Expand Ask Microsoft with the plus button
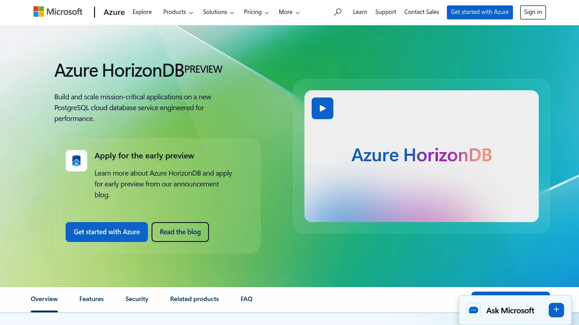This screenshot has width=579, height=325. 556,310
